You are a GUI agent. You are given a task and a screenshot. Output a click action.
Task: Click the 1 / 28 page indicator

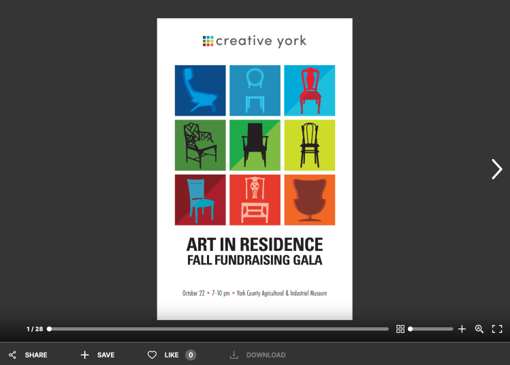coord(35,329)
